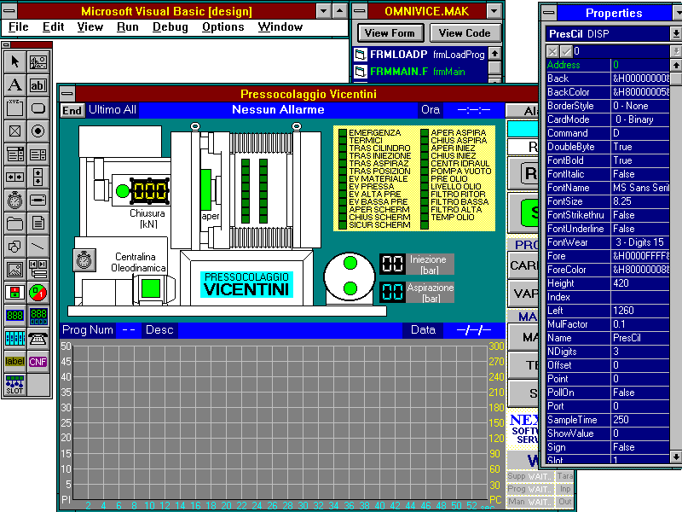682x512 pixels.
Task: Open the Microsoft Visual Basic control menu box
Action: tap(9, 11)
